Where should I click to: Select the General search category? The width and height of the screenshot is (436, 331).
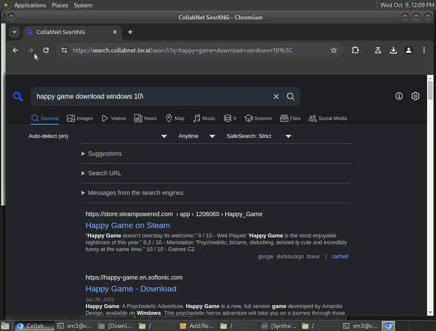[x=45, y=118]
